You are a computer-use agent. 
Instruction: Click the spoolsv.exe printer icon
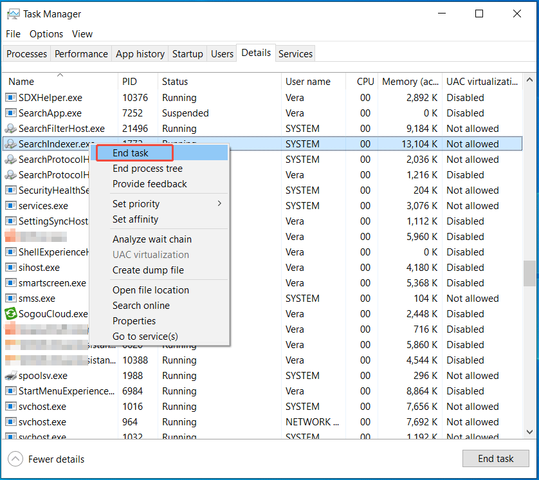click(11, 375)
